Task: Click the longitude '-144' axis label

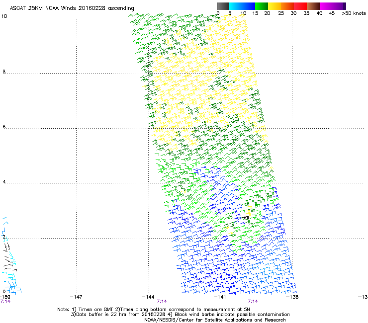Action: click(x=148, y=297)
